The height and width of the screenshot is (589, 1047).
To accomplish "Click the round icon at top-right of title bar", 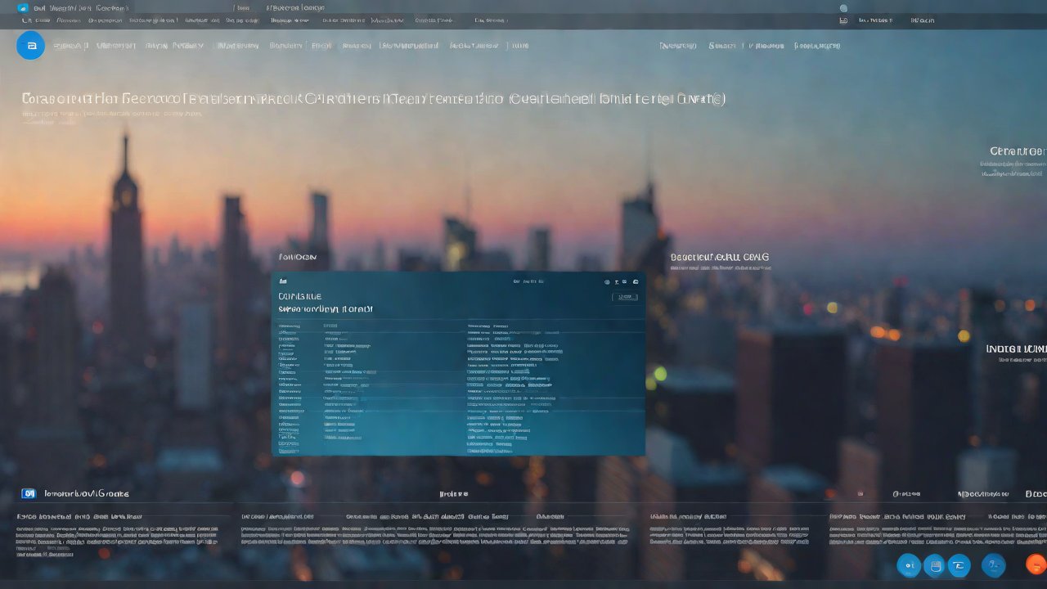I will [x=843, y=8].
